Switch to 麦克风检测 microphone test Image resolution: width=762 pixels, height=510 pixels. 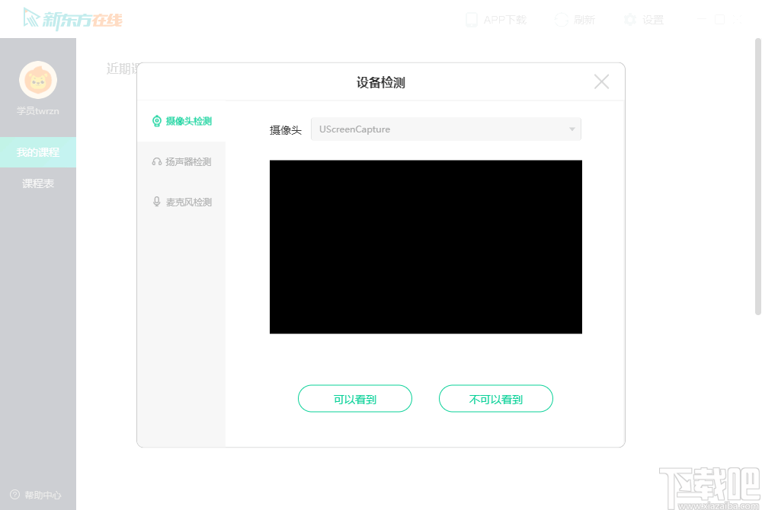tap(189, 202)
